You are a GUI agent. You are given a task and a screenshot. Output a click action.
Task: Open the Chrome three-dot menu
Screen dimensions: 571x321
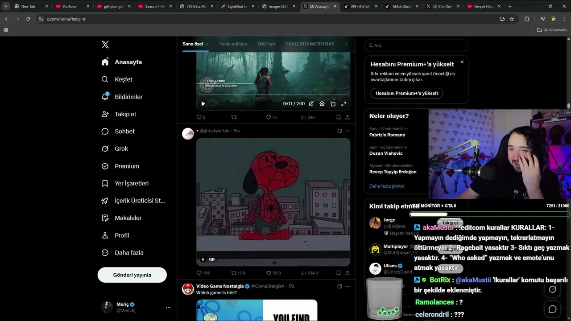coord(564,19)
